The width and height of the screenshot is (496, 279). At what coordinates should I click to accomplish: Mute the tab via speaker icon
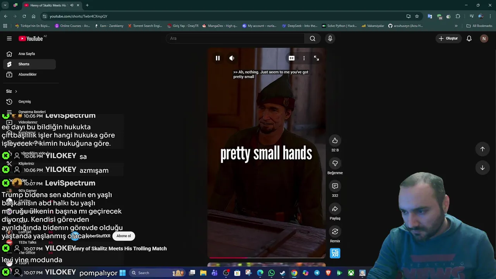[72, 5]
